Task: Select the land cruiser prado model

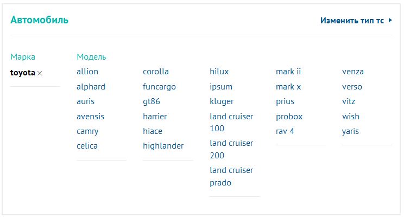Action: click(231, 176)
